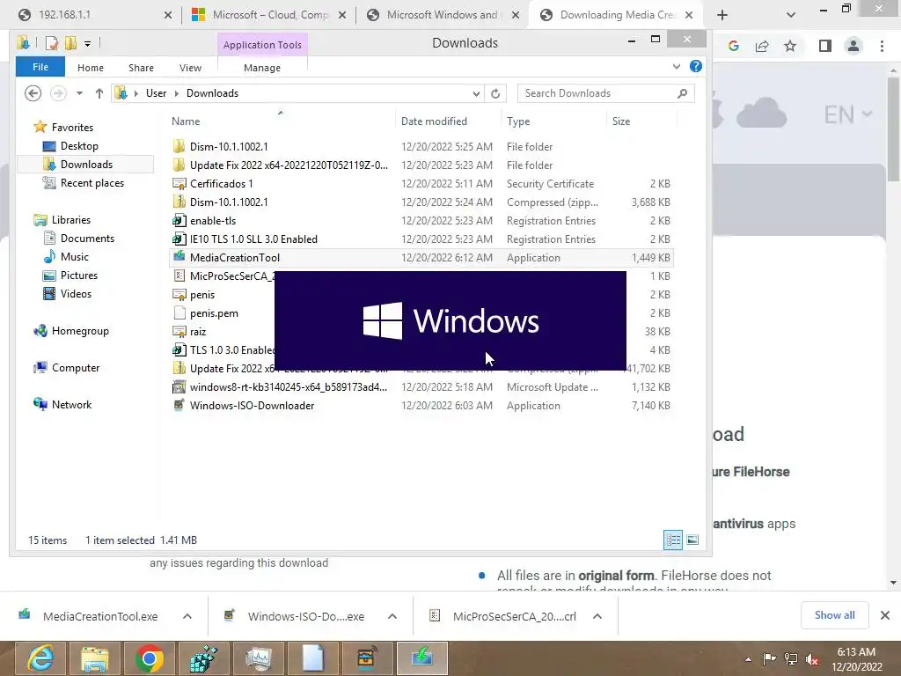The image size is (901, 676).
Task: Select Videos library
Action: pyautogui.click(x=76, y=294)
